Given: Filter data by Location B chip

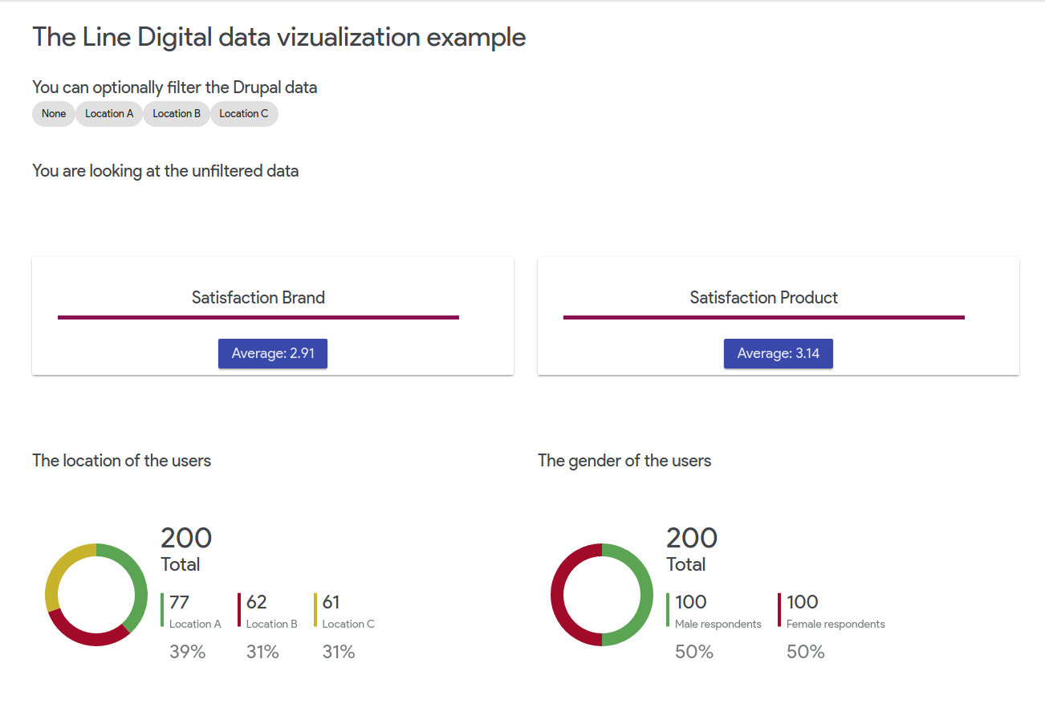Looking at the screenshot, I should [177, 114].
